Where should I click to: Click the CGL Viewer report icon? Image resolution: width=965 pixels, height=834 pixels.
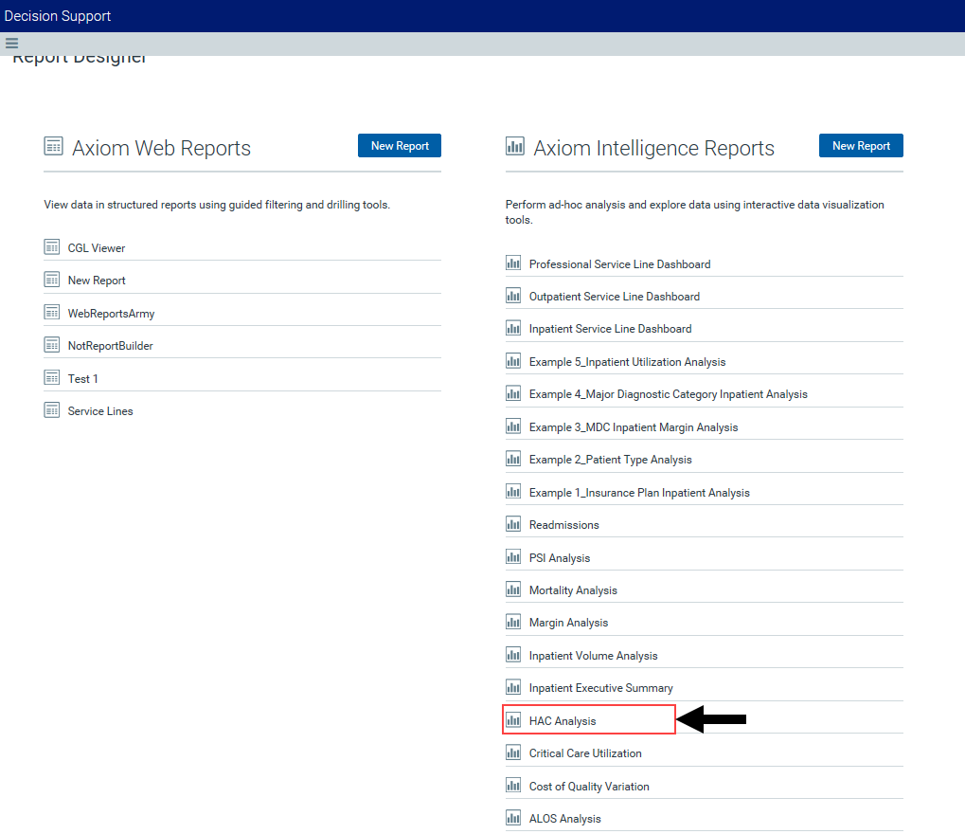pyautogui.click(x=52, y=247)
